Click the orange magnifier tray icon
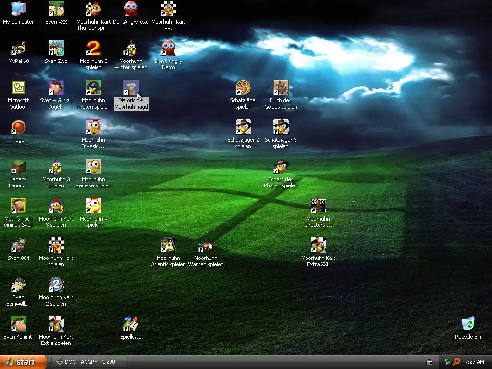The image size is (492, 369). pyautogui.click(x=456, y=362)
